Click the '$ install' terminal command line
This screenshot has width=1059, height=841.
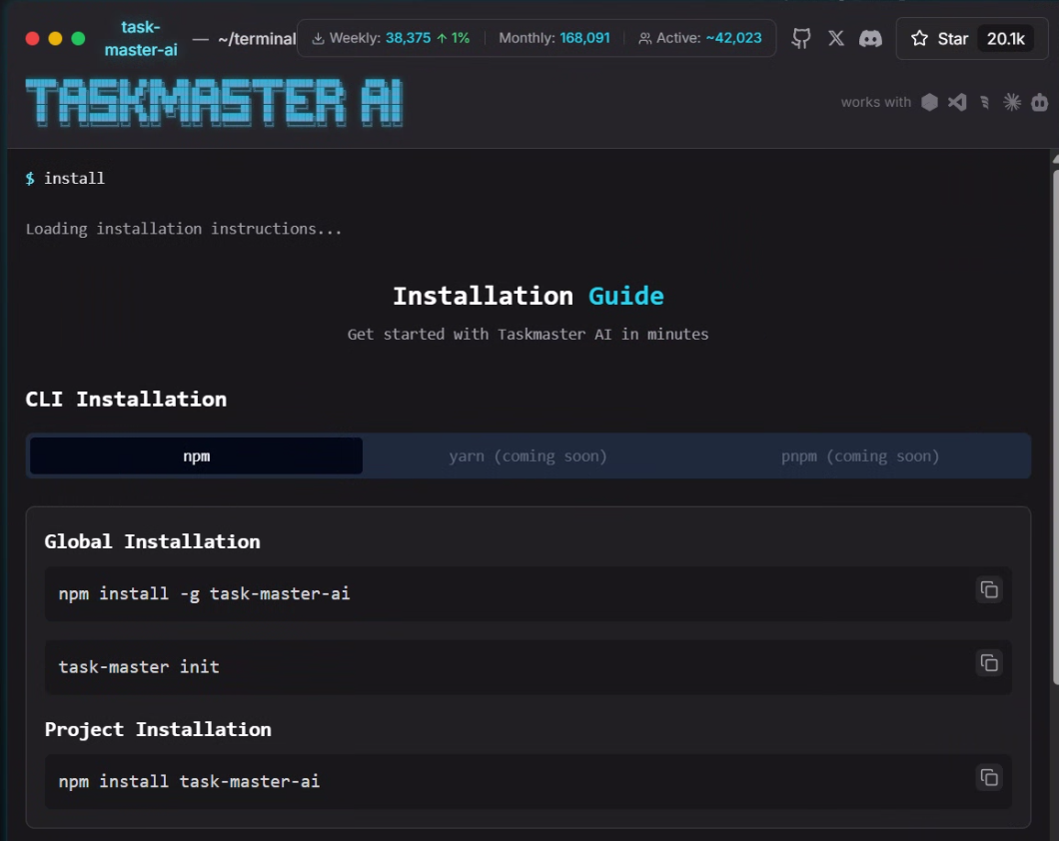pos(65,178)
